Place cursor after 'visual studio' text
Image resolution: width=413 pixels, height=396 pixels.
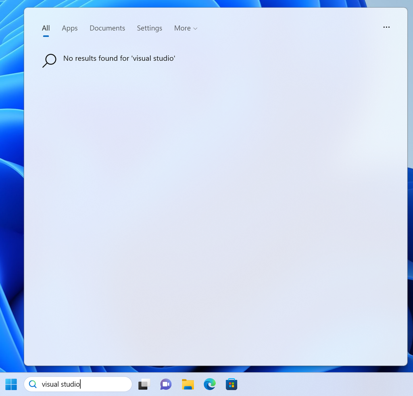tap(79, 384)
